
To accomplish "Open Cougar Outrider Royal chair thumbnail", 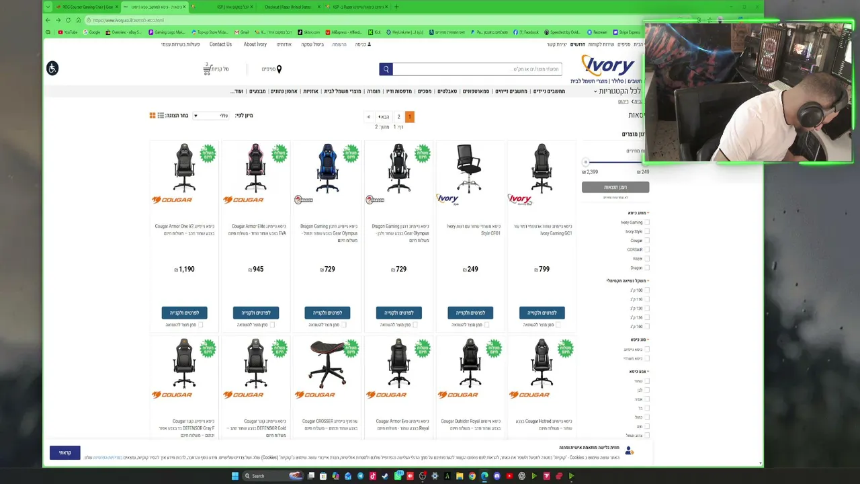I will (470, 363).
